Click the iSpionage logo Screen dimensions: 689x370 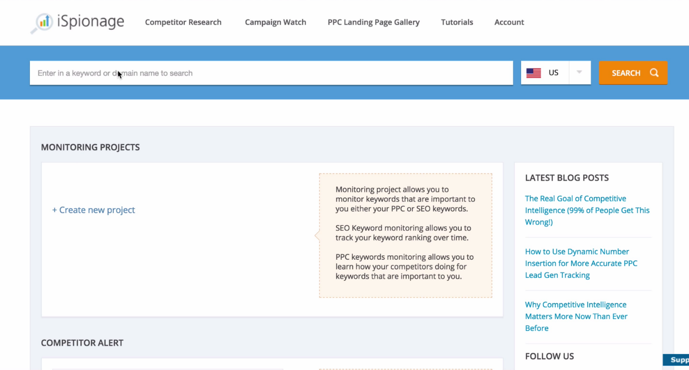pyautogui.click(x=77, y=23)
